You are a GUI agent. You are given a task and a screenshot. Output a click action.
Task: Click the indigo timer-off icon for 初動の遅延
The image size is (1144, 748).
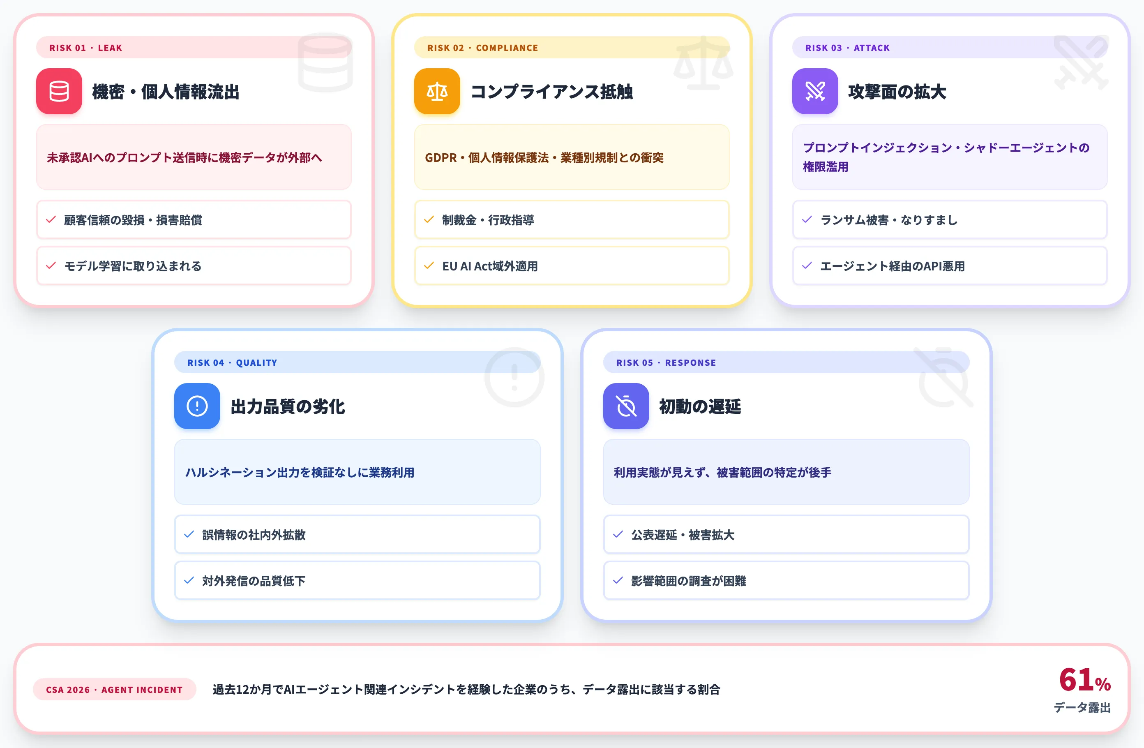point(626,406)
